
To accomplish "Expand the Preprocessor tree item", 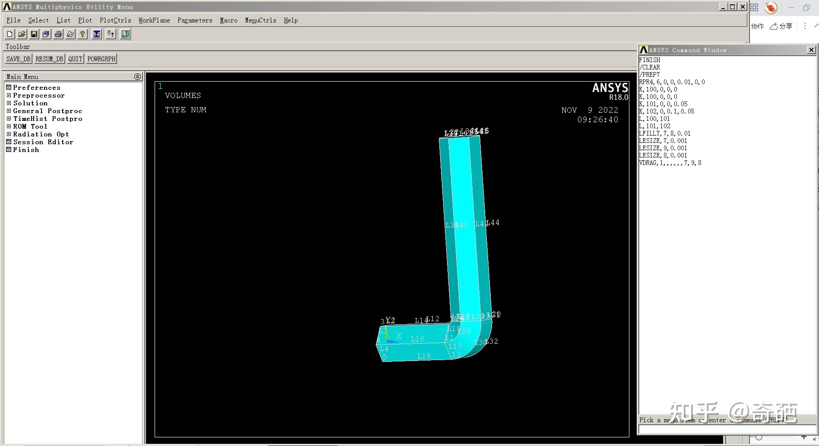I will coord(9,95).
